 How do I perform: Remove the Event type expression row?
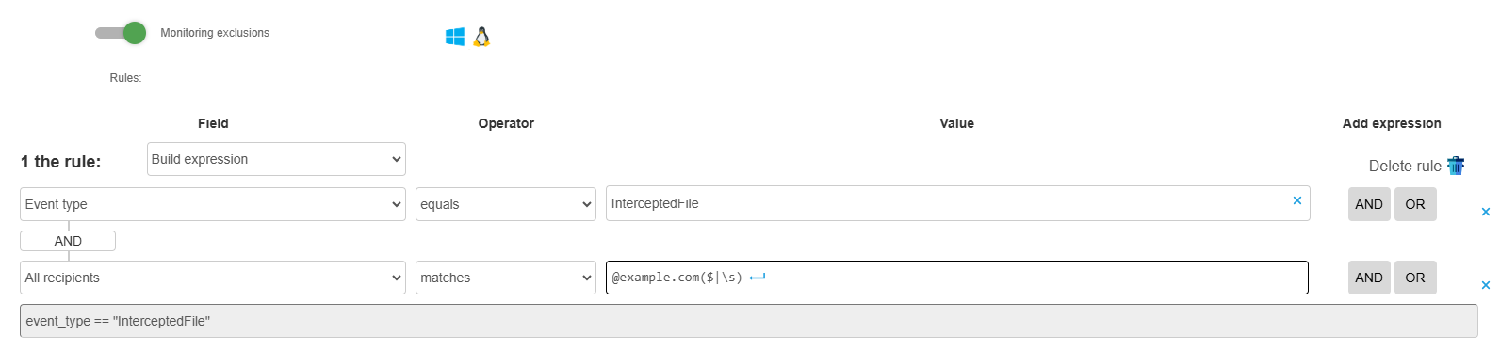point(1486,212)
